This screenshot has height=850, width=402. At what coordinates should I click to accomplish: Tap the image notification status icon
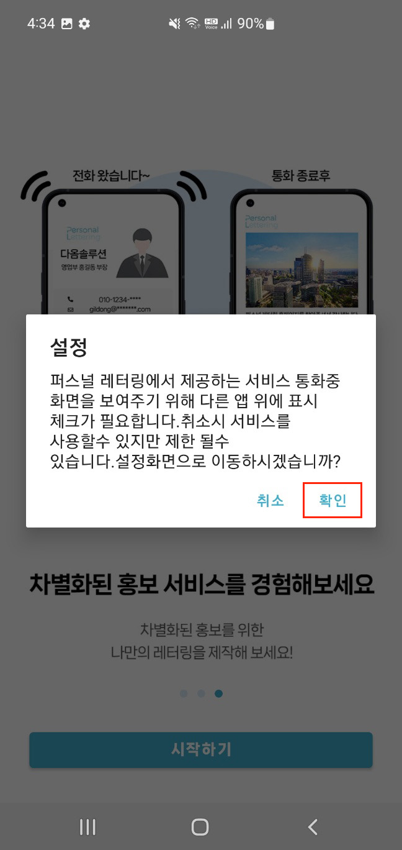[x=67, y=24]
